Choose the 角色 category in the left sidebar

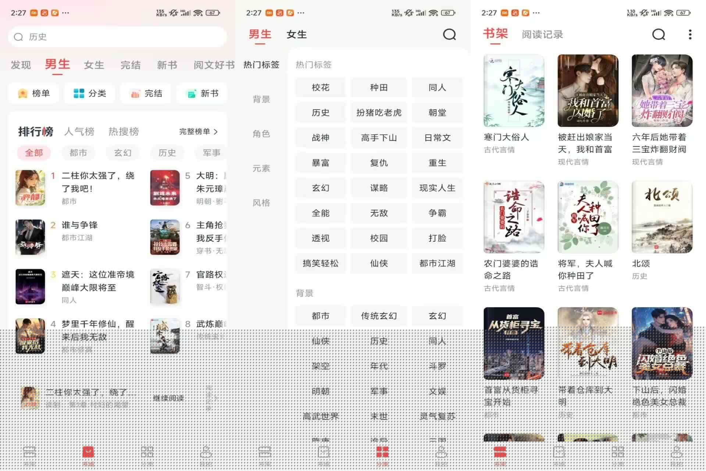(261, 134)
